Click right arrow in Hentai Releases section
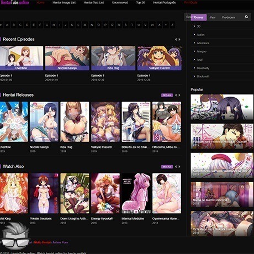 click(x=179, y=95)
